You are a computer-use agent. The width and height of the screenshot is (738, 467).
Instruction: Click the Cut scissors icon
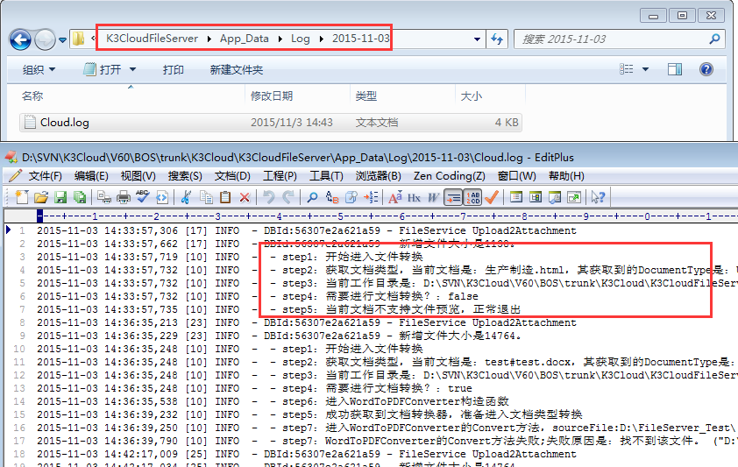point(186,197)
